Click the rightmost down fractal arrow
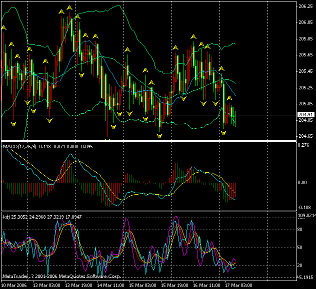The width and height of the screenshot is (316, 289). point(223,133)
